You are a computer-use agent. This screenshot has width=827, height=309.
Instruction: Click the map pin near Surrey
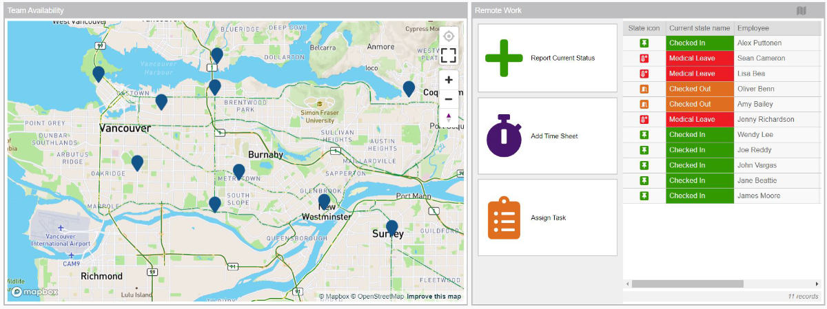click(392, 227)
